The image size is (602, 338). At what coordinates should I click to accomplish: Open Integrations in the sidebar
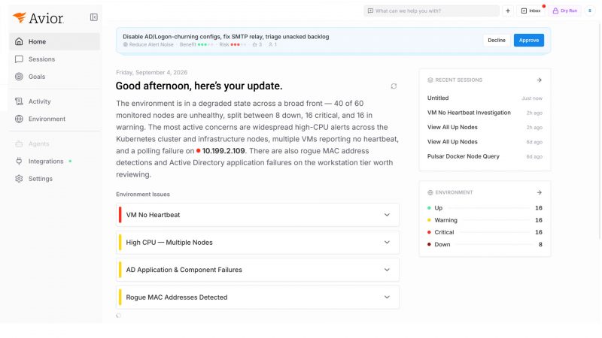tap(54, 161)
